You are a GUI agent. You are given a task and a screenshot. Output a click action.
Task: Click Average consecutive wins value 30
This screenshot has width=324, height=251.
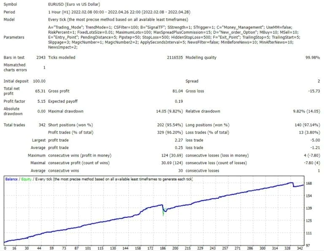[x=181, y=171]
